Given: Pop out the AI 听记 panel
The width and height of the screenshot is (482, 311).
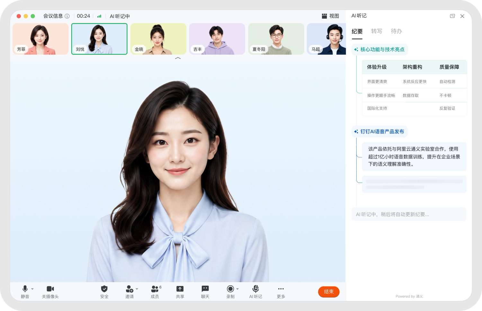Looking at the screenshot, I should 452,16.
